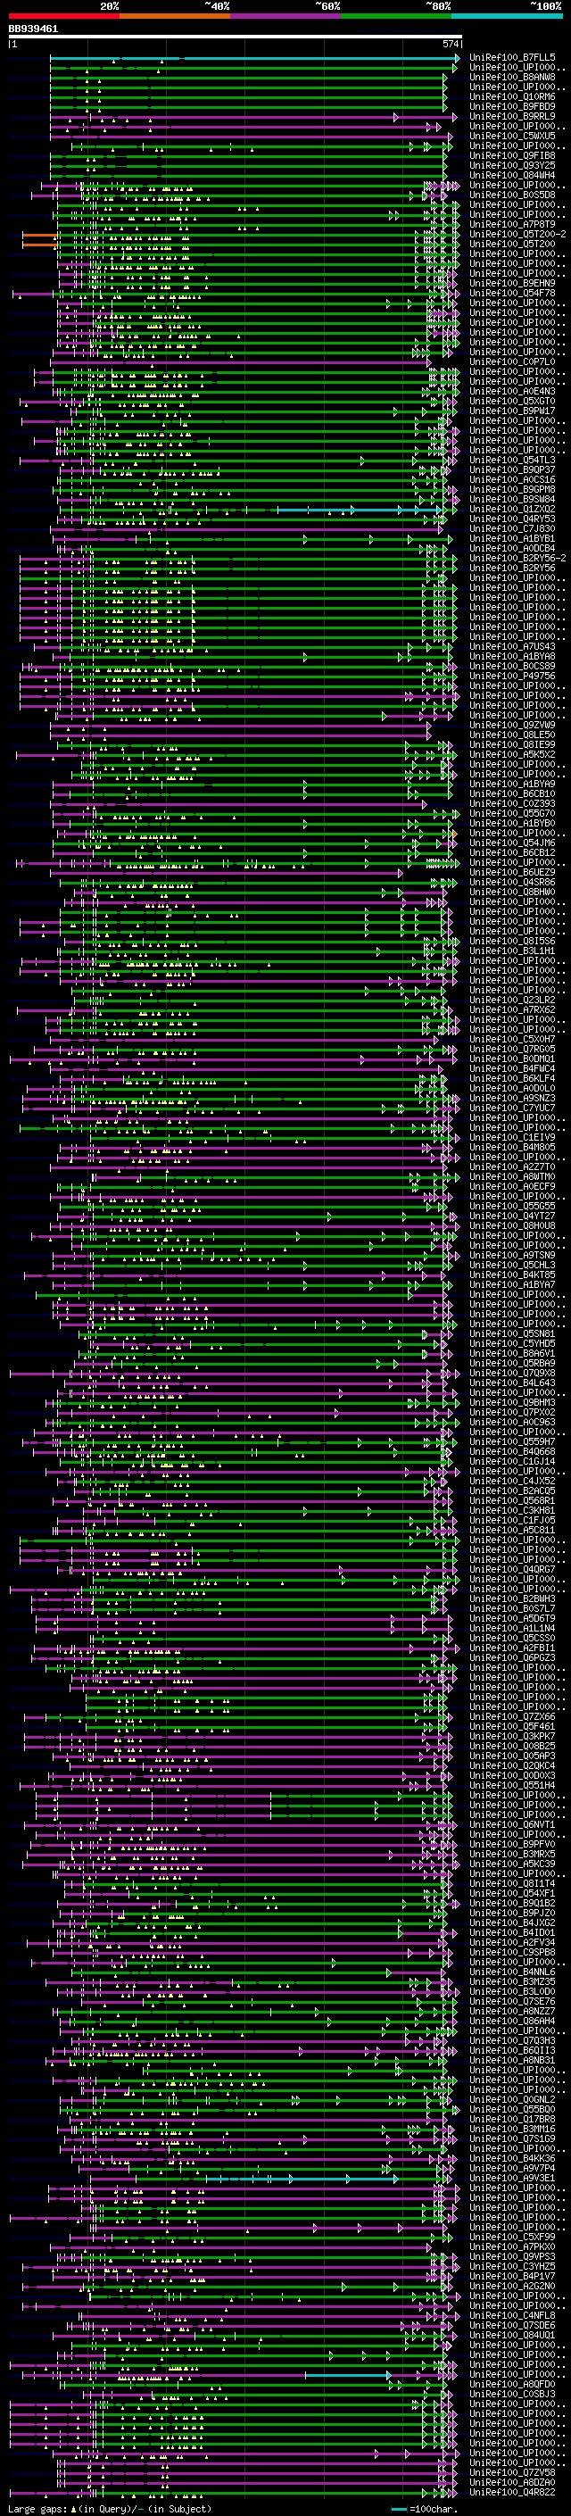Select the UniRef100_Q54TL3 label
The width and height of the screenshot is (571, 2516).
[512, 460]
